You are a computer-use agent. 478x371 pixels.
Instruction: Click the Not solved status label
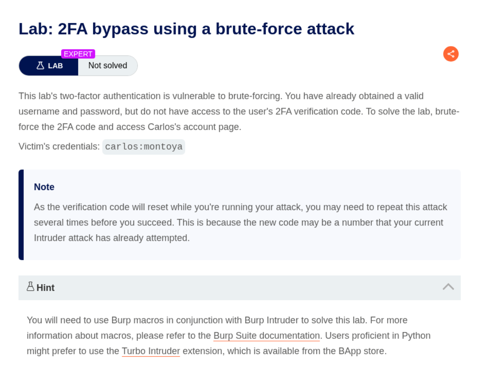pos(107,65)
